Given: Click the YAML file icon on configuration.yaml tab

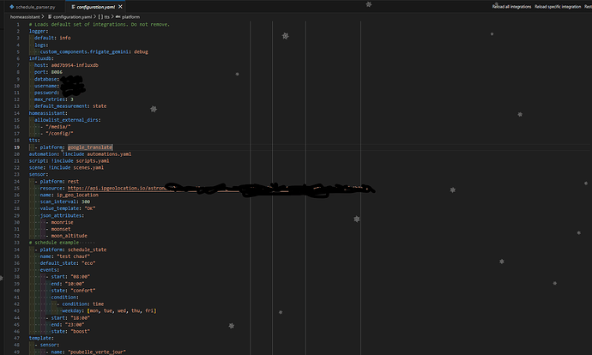Looking at the screenshot, I should 73,7.
